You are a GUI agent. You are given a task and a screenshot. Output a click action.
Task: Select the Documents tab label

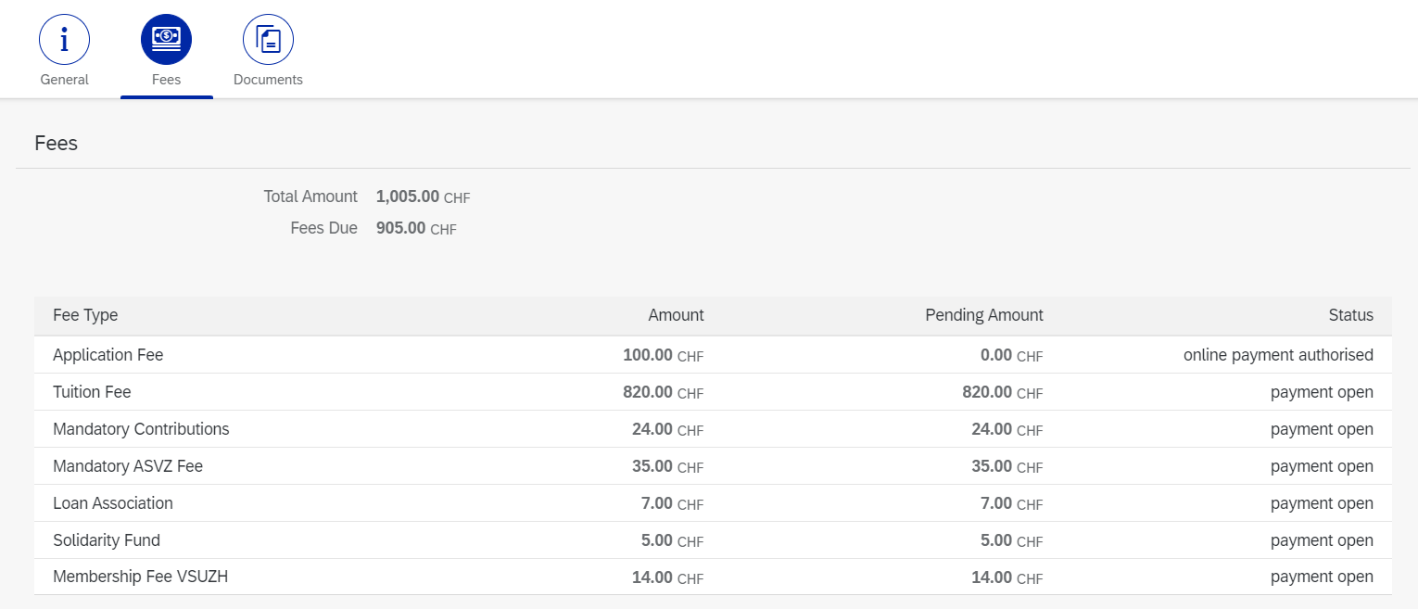[268, 80]
